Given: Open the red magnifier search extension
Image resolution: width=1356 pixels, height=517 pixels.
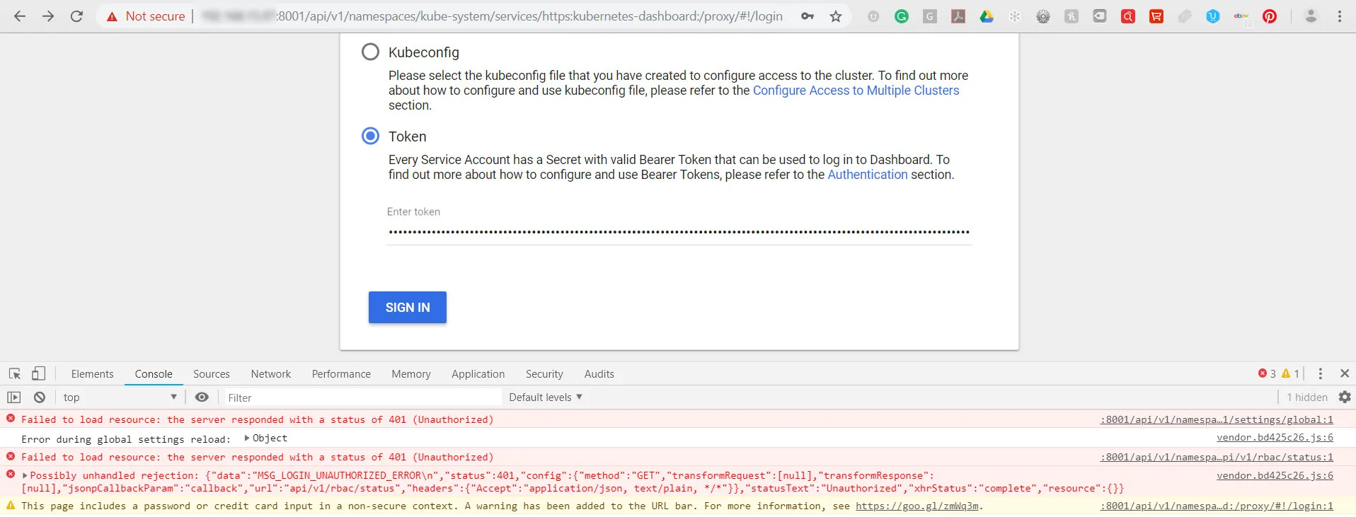Looking at the screenshot, I should [1128, 16].
